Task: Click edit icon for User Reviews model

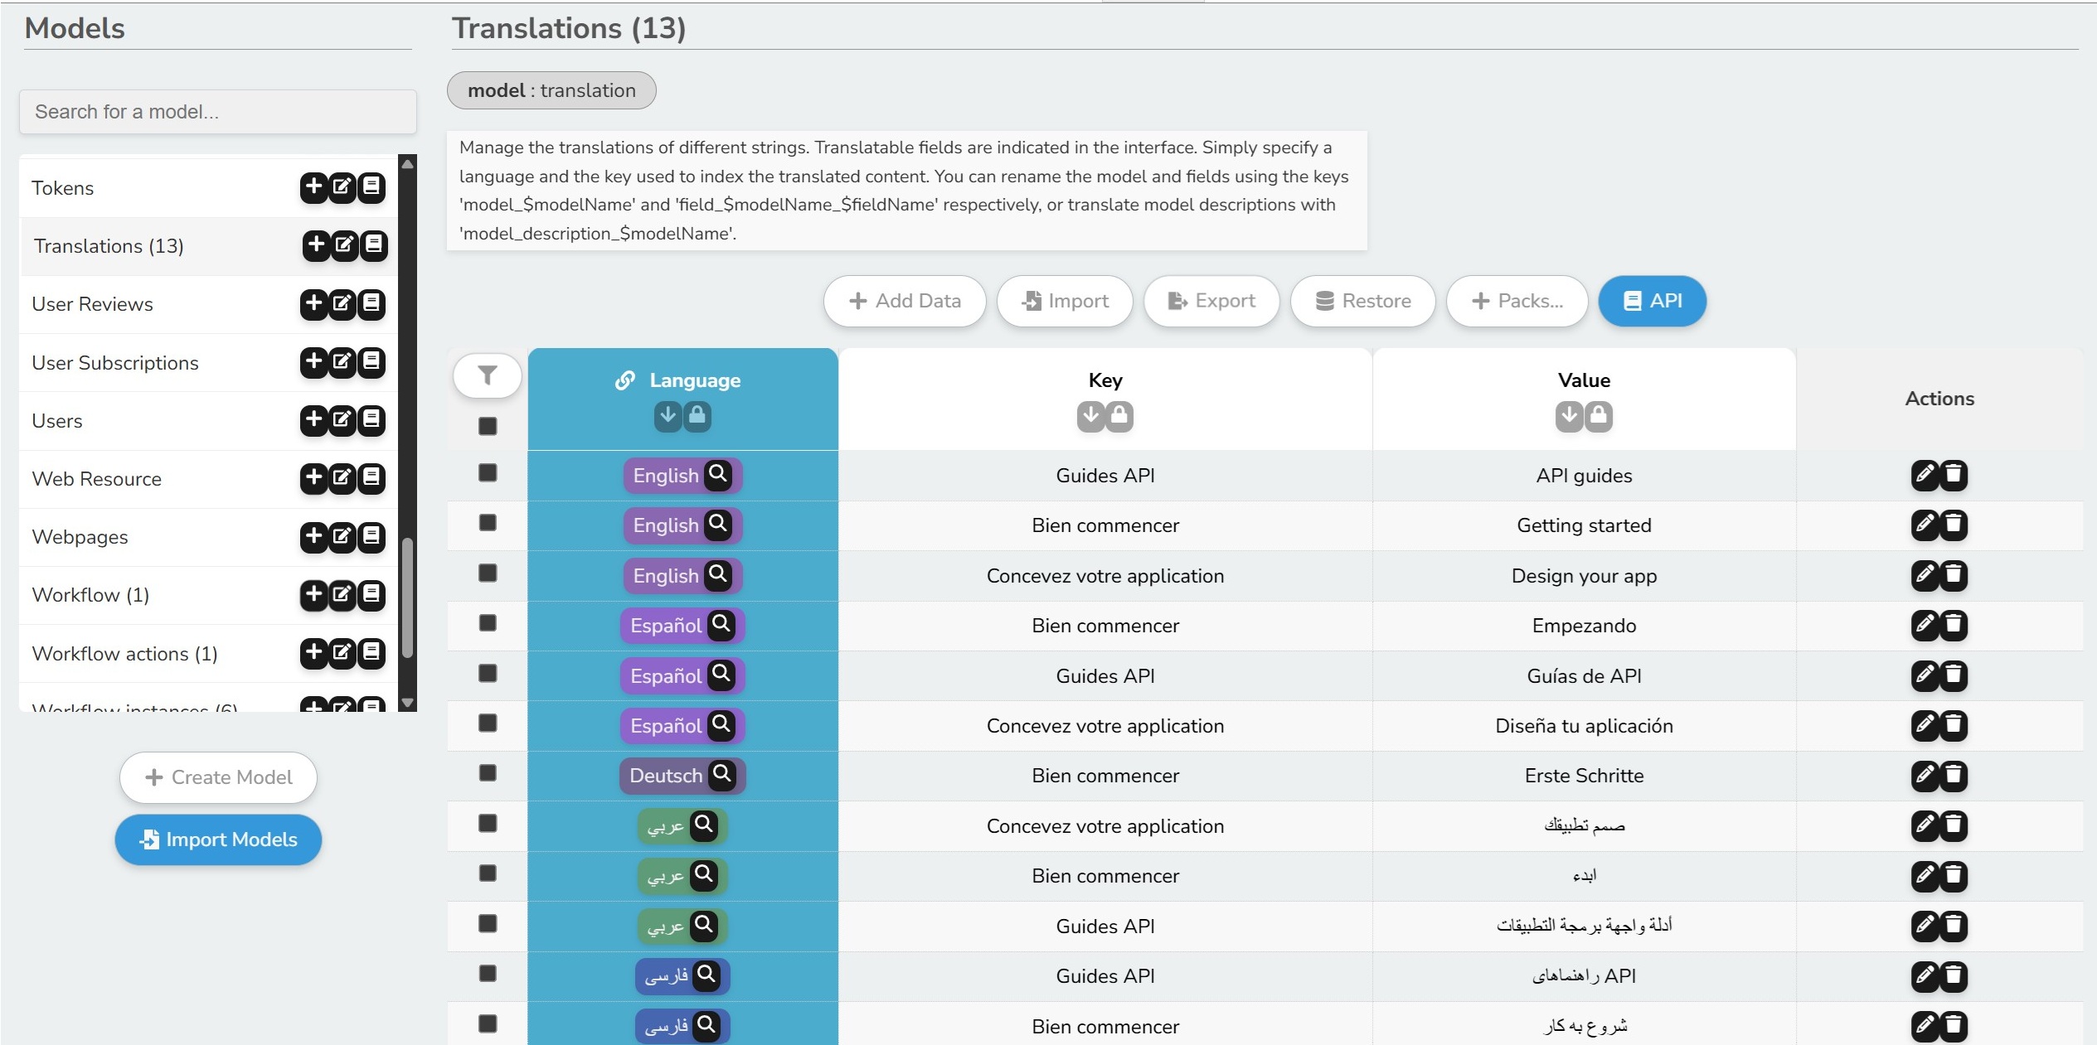Action: pyautogui.click(x=342, y=303)
